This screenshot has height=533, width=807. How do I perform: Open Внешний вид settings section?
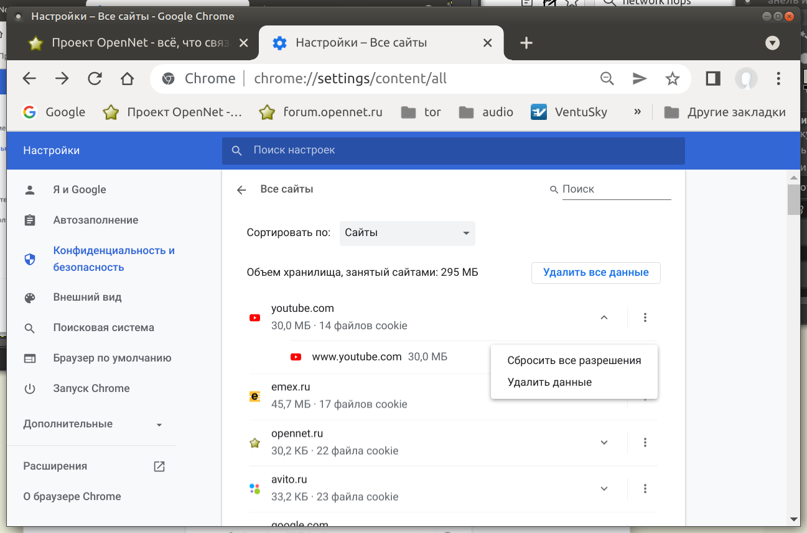[87, 297]
